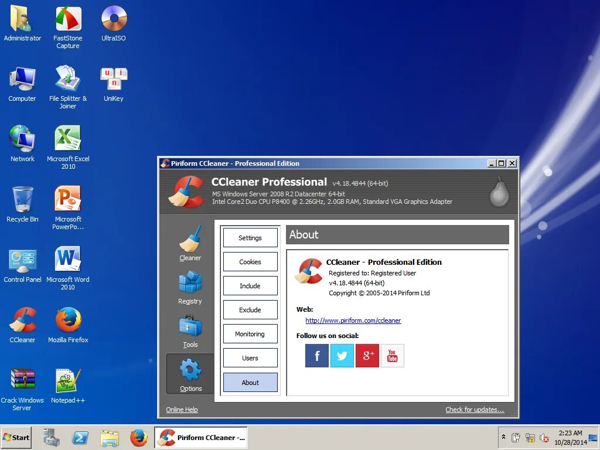Select the Options gear in CCleaner sidebar

point(190,373)
